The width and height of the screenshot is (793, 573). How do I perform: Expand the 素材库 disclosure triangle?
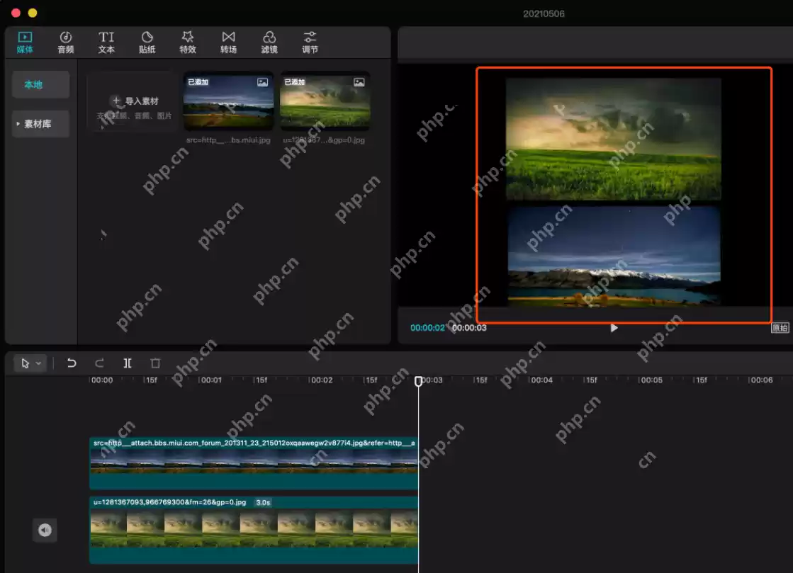tap(18, 124)
